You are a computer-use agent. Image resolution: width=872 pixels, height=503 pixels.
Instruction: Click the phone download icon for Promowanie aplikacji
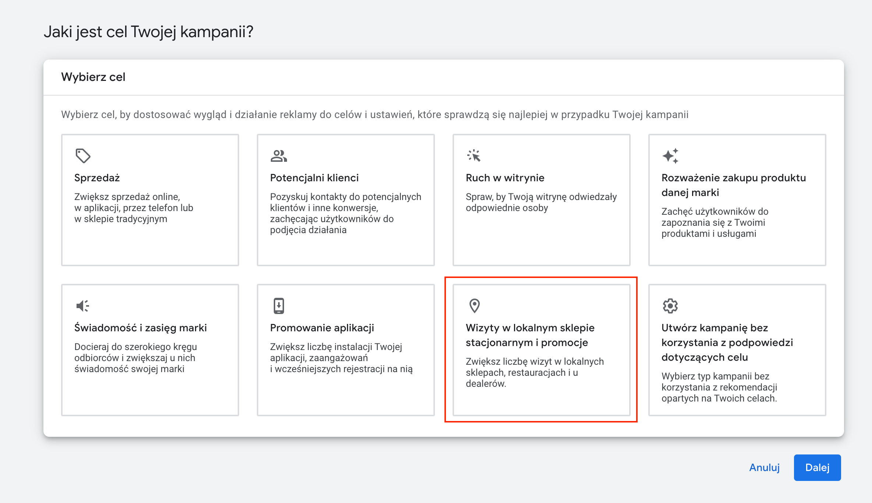pos(279,306)
